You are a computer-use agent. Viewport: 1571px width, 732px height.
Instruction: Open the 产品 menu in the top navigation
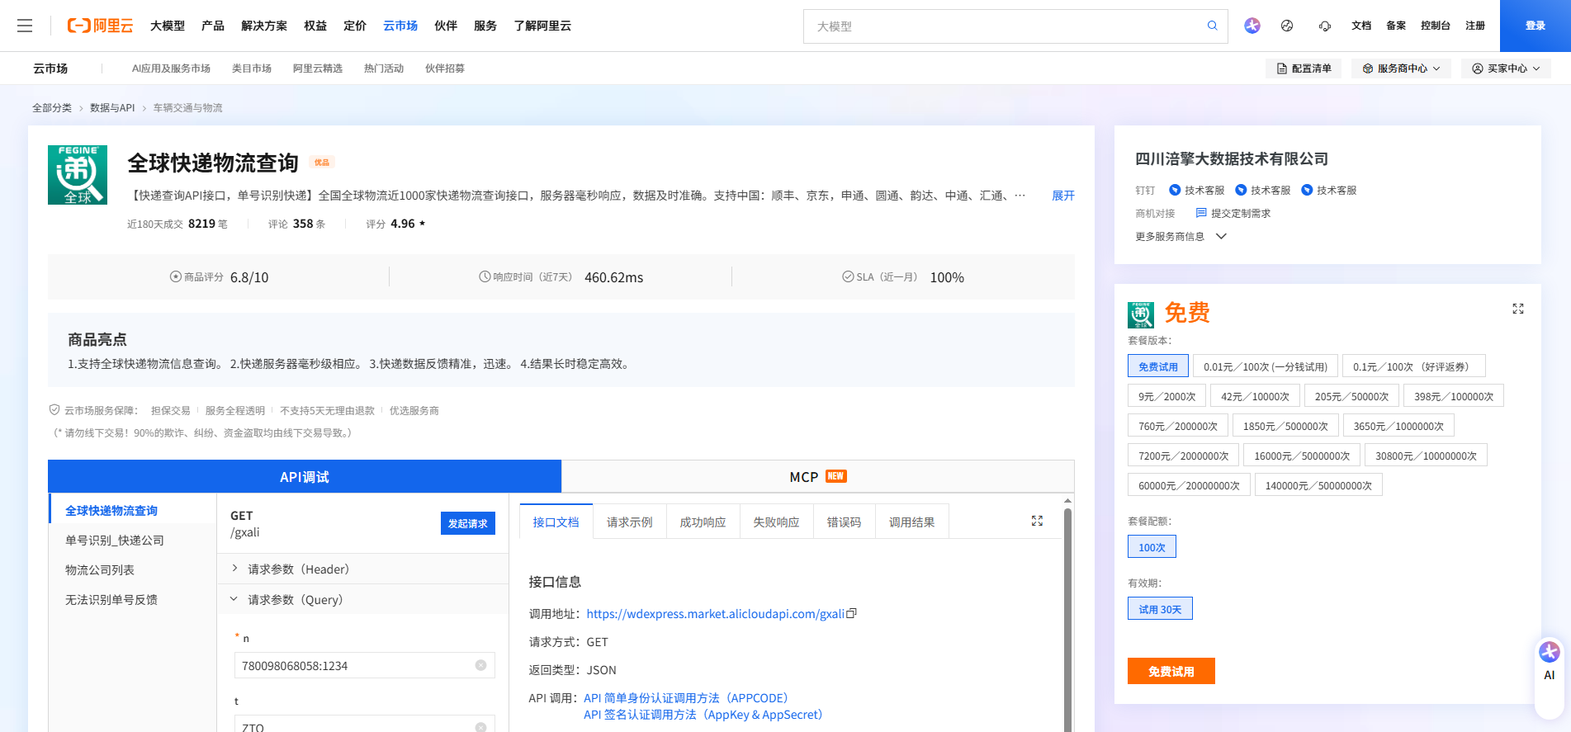213,26
